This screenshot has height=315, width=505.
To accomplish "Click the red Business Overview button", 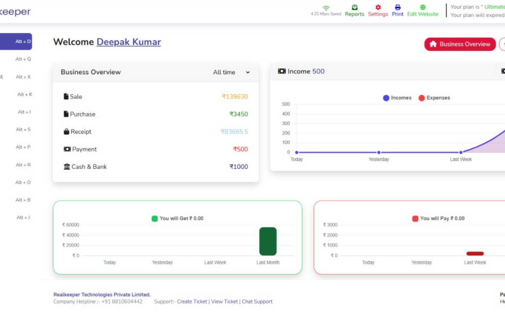I will click(460, 44).
